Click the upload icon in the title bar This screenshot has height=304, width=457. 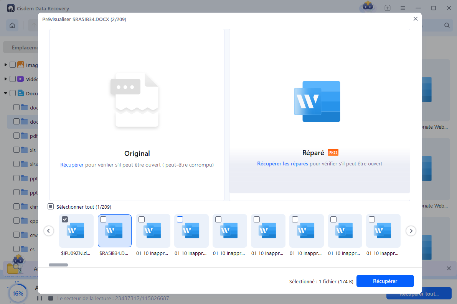click(388, 8)
